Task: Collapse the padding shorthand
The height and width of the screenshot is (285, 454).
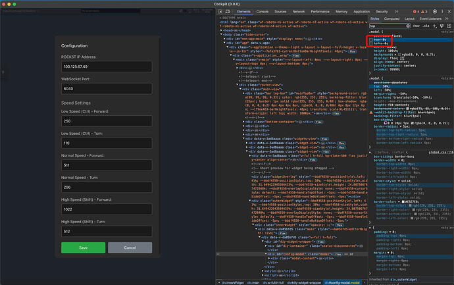Action: click(x=390, y=232)
